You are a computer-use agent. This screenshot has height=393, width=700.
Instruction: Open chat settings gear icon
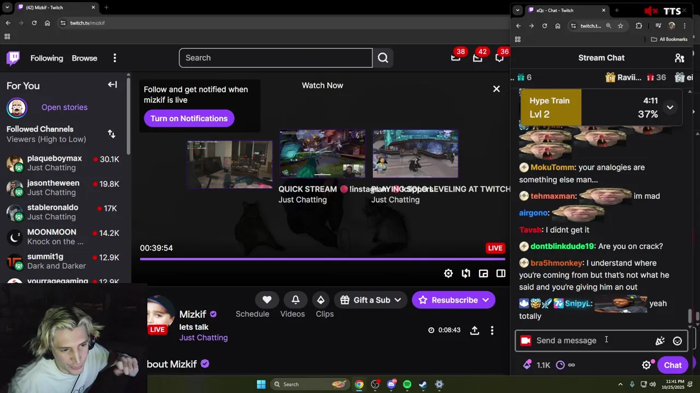[647, 365]
